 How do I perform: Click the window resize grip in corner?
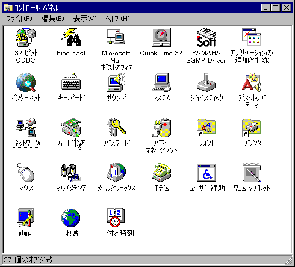click(288, 260)
